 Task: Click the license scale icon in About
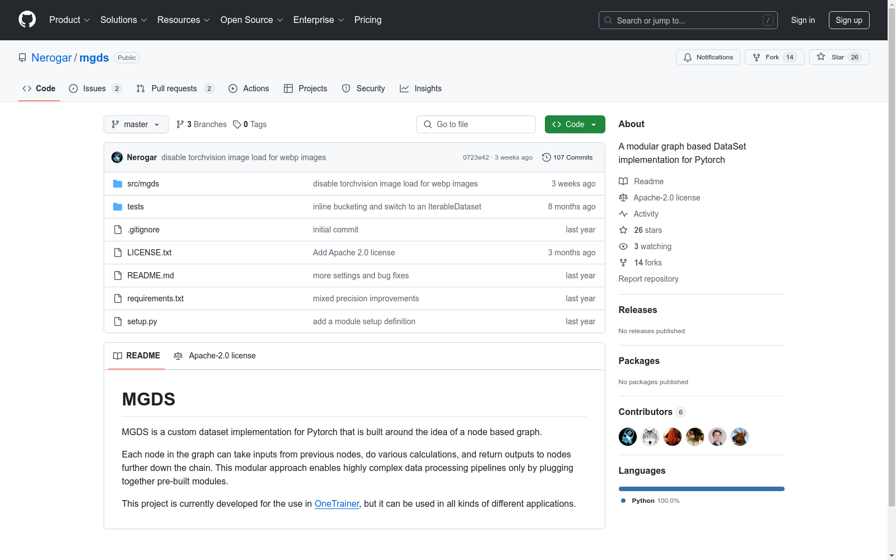pyautogui.click(x=623, y=198)
